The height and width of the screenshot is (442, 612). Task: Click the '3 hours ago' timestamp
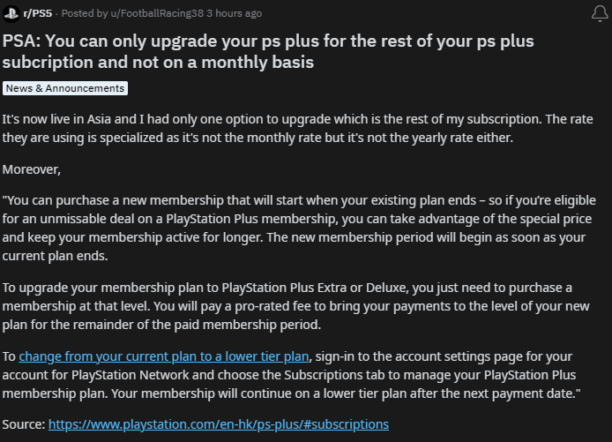[x=235, y=13]
